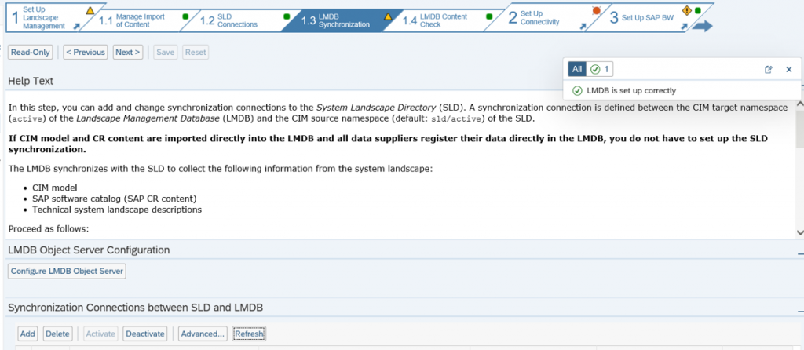The height and width of the screenshot is (350, 804).
Task: Click success icon next to LMDB is set up correctly
Action: pos(577,91)
